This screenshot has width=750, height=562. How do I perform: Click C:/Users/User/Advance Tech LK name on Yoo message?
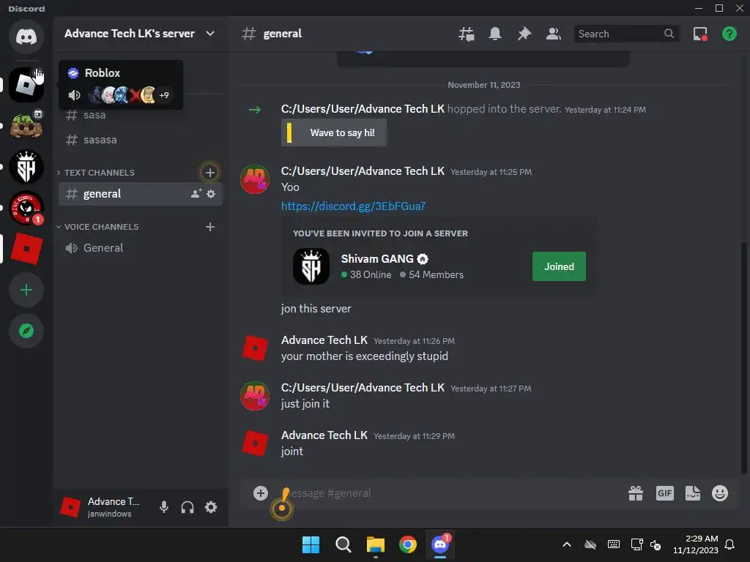pos(363,171)
